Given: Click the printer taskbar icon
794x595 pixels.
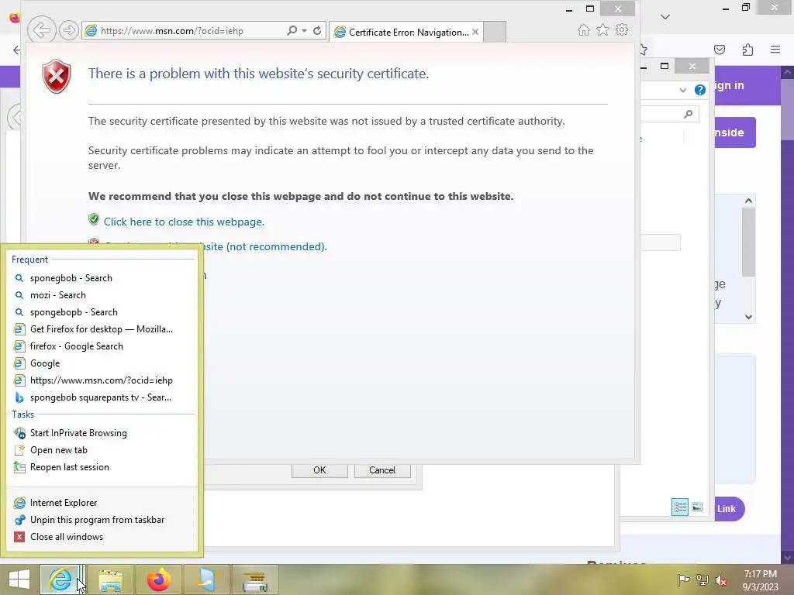Looking at the screenshot, I should click(254, 580).
